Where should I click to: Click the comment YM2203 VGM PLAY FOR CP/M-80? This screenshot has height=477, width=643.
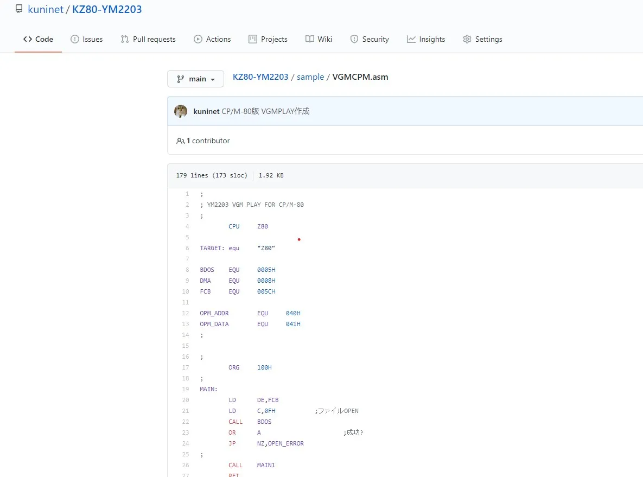click(x=252, y=205)
